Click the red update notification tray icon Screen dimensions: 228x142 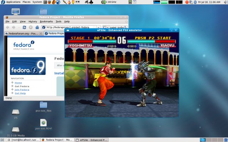[x=187, y=2]
